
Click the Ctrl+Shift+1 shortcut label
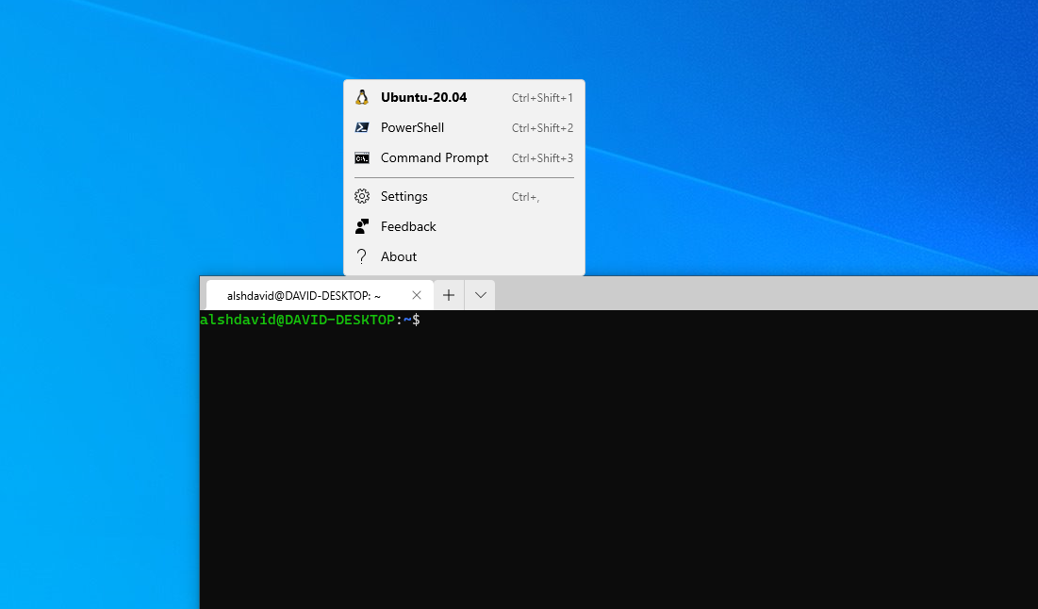click(x=542, y=98)
